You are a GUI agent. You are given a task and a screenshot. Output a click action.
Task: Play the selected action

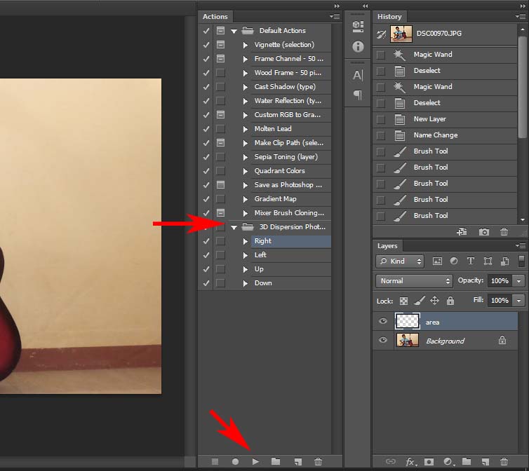255,461
